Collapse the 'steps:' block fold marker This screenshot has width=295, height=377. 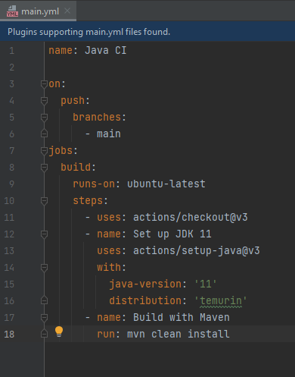pos(44,201)
